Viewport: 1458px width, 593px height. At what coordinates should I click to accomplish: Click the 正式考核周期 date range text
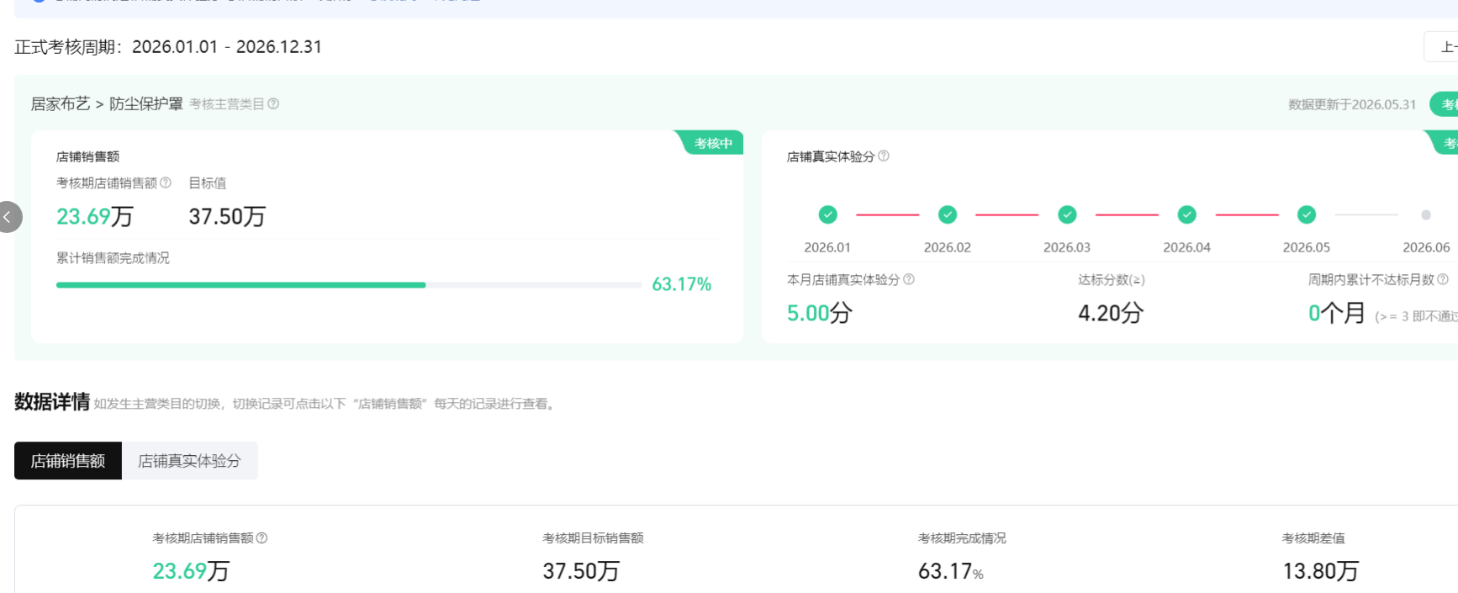[x=168, y=47]
